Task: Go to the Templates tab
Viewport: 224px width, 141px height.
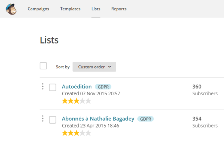Action: click(70, 9)
